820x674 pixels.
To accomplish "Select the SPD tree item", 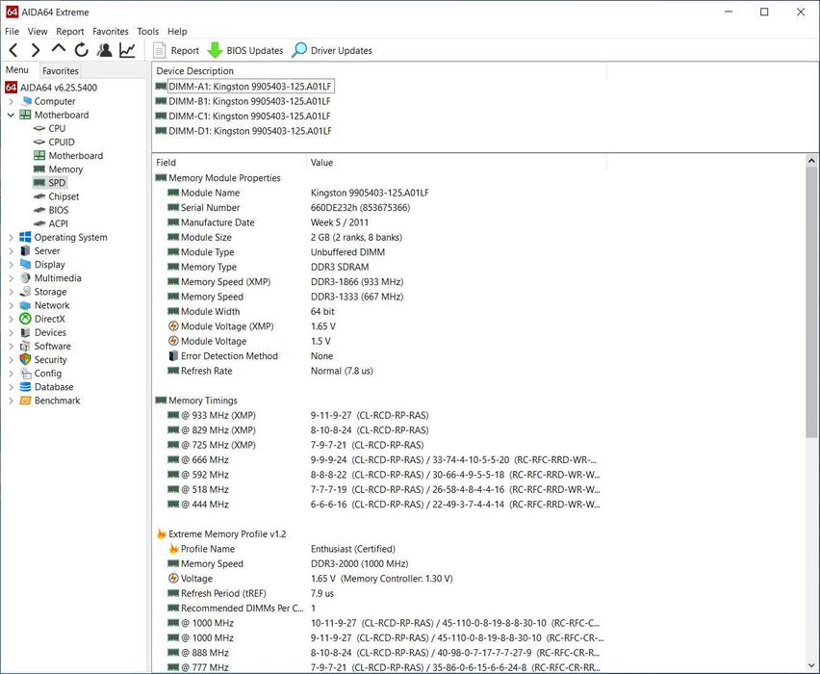I will (50, 183).
